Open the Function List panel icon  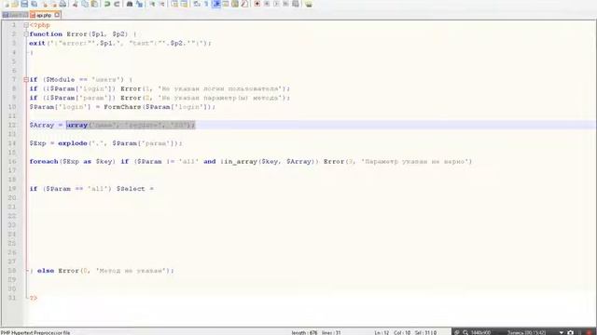point(244,4)
